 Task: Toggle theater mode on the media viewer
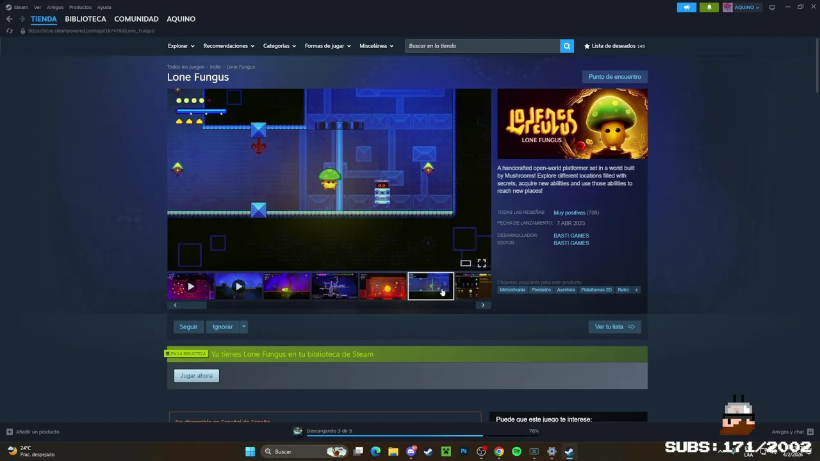[x=466, y=263]
